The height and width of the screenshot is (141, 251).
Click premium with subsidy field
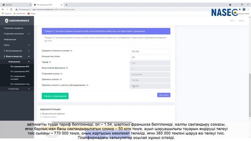tap(150, 86)
